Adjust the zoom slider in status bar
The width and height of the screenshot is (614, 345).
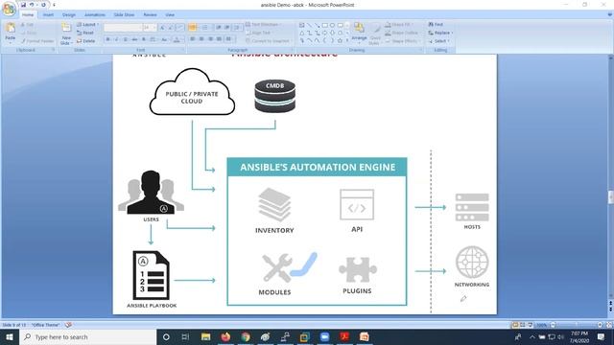[577, 325]
